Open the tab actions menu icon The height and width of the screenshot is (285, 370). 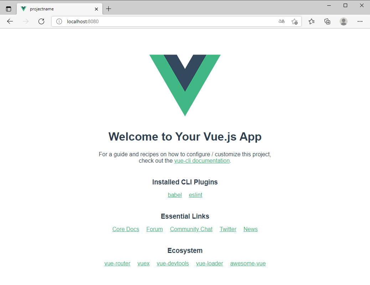9,9
